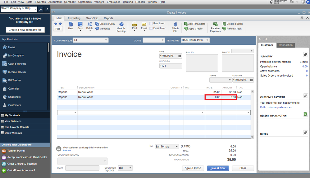Viewport: 310px width, 178px height.
Task: Edit SUMMARY with pencil icon
Action: click(305, 54)
